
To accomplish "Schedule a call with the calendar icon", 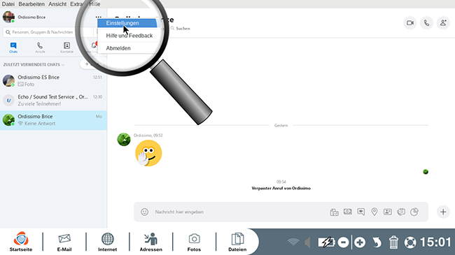I will pos(401,212).
